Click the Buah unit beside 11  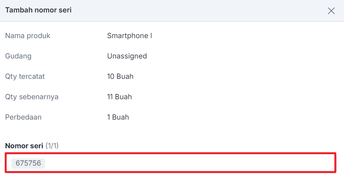tap(124, 97)
